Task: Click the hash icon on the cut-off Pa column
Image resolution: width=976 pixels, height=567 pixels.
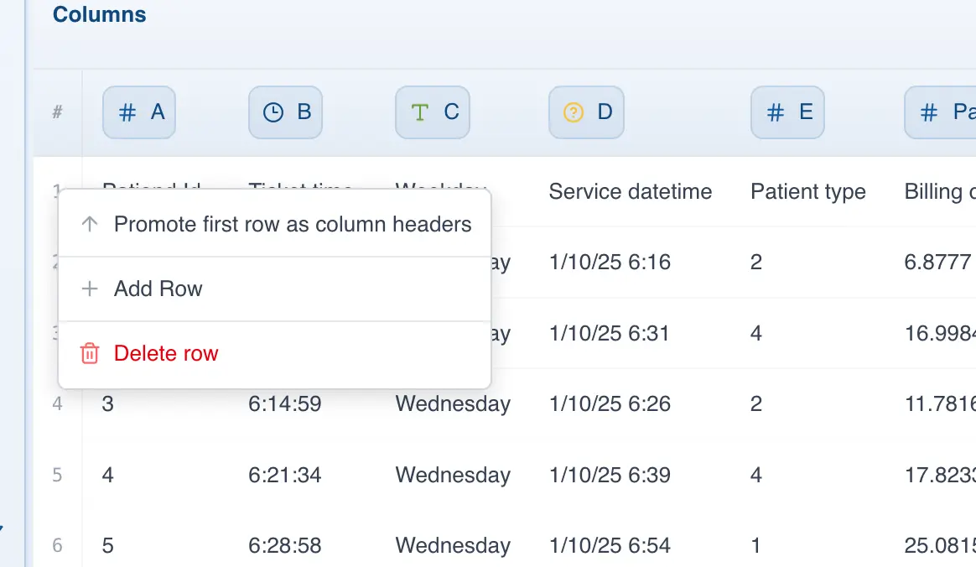Action: 929,112
